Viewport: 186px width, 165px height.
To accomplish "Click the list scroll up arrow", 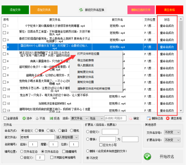I will tap(181, 19).
